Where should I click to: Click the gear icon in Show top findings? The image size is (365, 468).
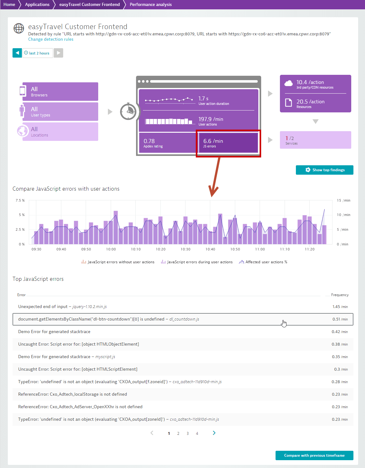point(308,170)
